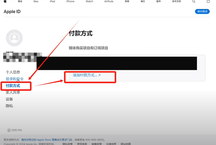Click the Apple logo in the navigation bar
The image size is (216, 145).
[5, 1]
